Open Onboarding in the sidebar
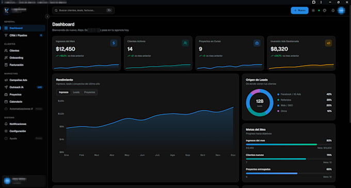 click(24, 58)
